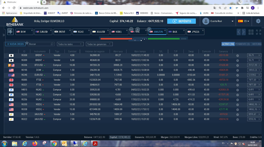Click the chart crosshair tool icon
The height and width of the screenshot is (147, 264).
(10, 32)
